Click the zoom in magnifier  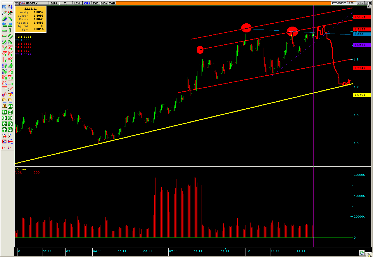(x=4, y=136)
